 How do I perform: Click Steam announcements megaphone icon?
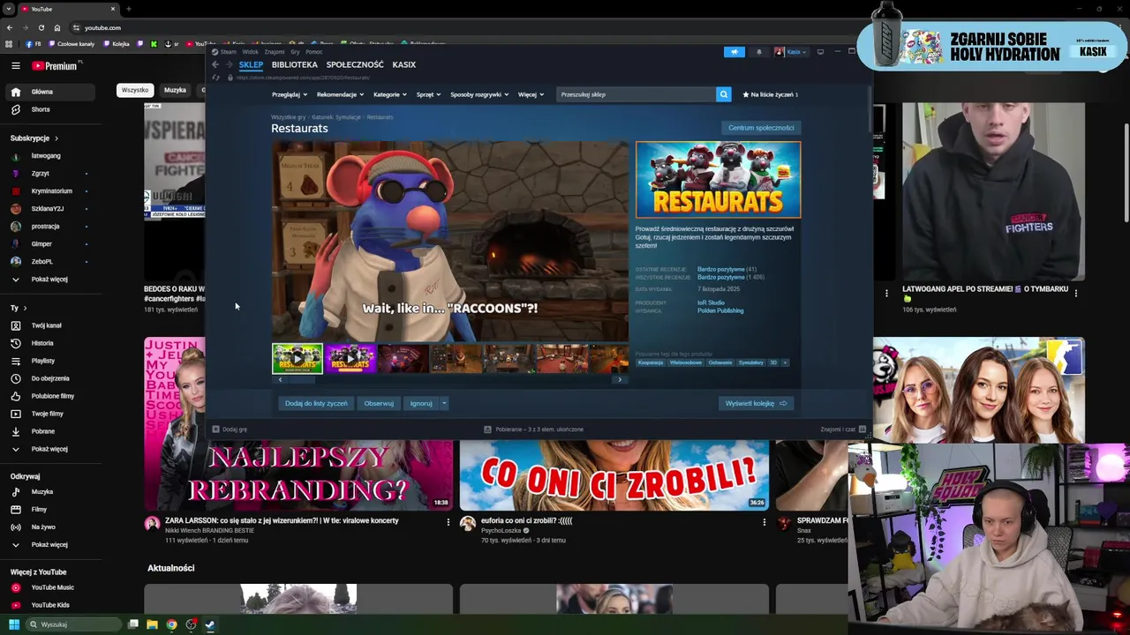tap(734, 52)
